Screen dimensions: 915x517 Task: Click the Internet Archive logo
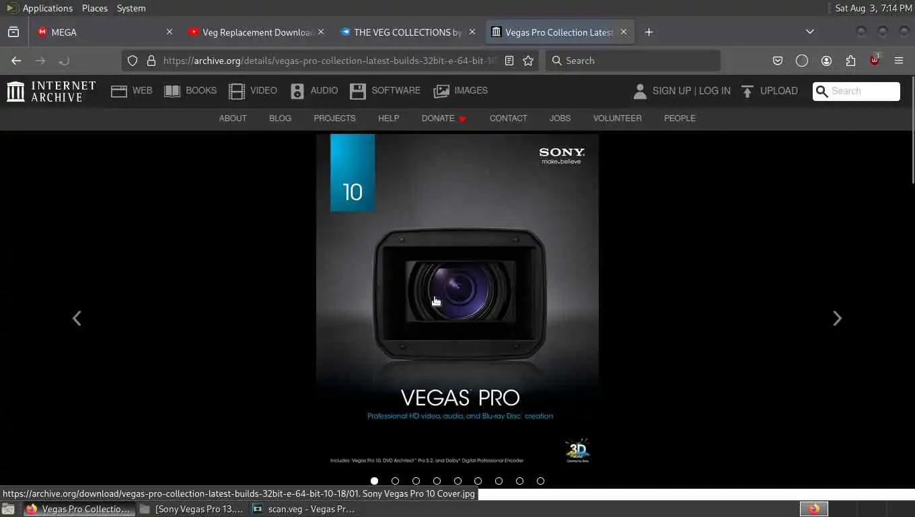[51, 91]
